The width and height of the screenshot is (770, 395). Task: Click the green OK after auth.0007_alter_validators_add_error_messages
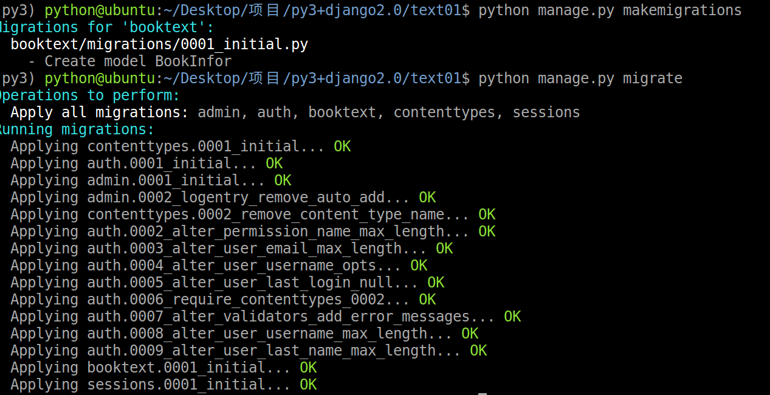(x=513, y=317)
